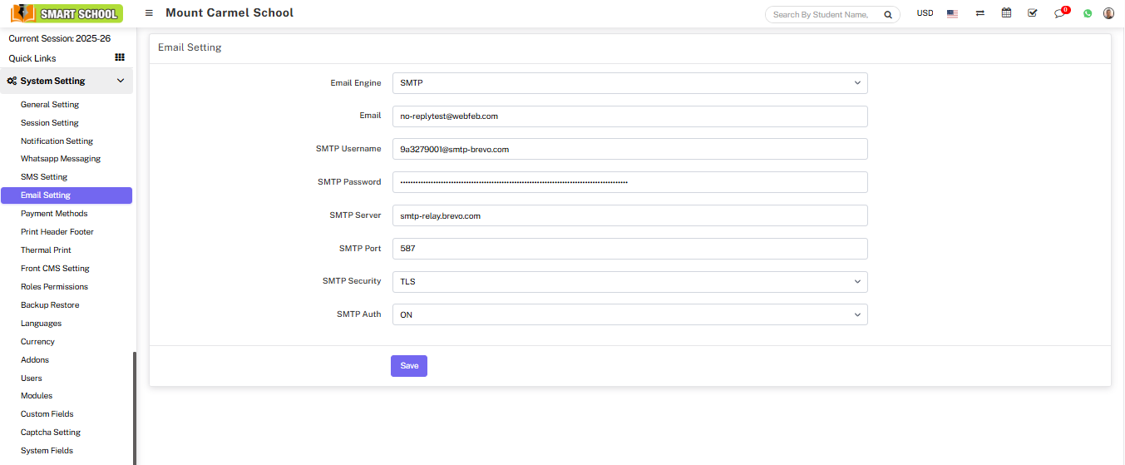The width and height of the screenshot is (1125, 465).
Task: Select Email Setting in sidebar
Action: (67, 195)
